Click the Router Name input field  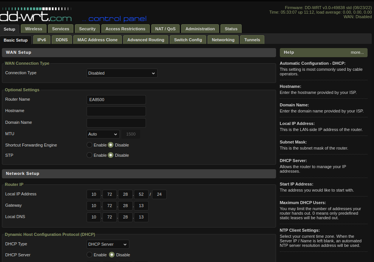click(x=116, y=100)
